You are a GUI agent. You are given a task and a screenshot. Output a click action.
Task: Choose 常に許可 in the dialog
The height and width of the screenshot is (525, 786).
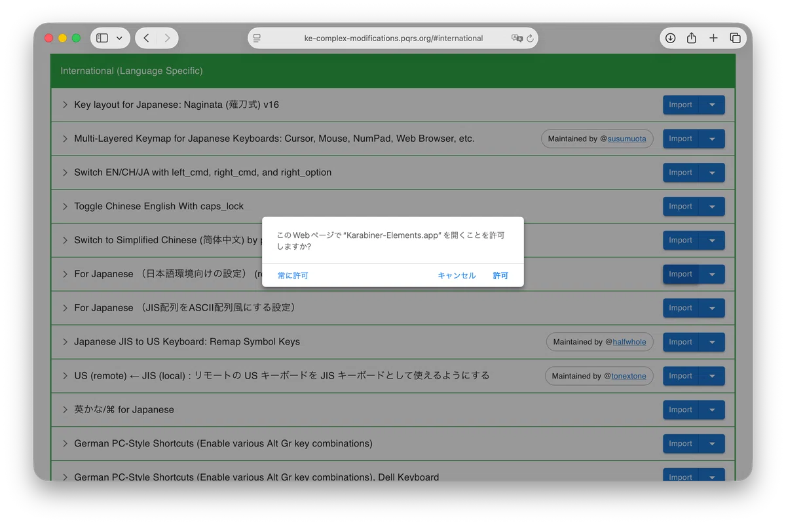[x=292, y=275]
